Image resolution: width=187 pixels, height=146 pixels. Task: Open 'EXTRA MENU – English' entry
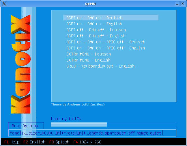[88, 60]
